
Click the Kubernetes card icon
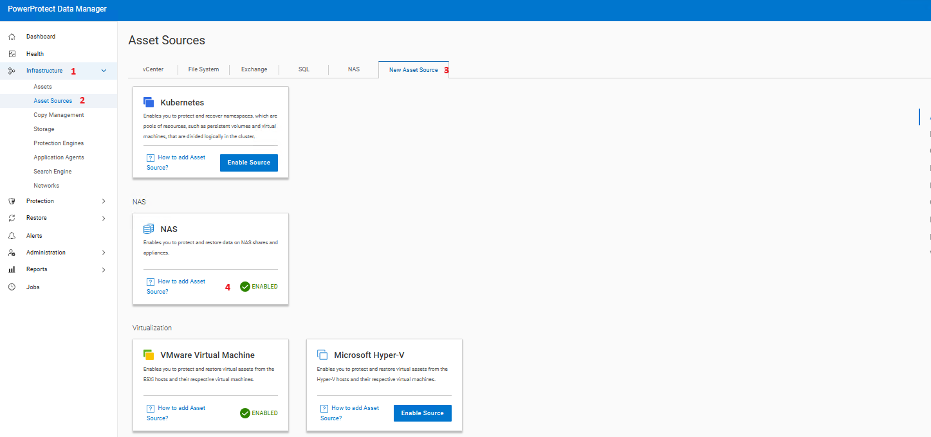point(149,102)
